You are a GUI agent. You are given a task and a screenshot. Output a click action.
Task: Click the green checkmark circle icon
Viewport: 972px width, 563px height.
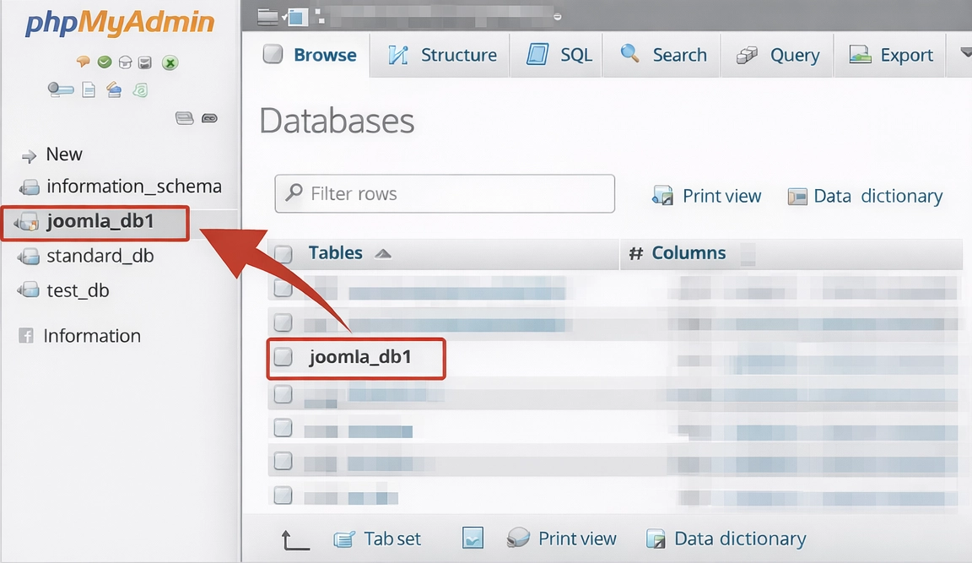[105, 62]
